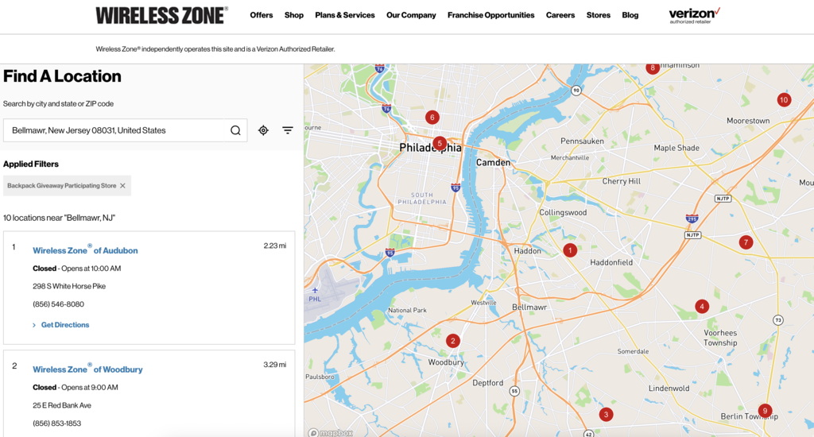Select map marker 2 near Woodbury
The height and width of the screenshot is (437, 814).
click(x=452, y=341)
